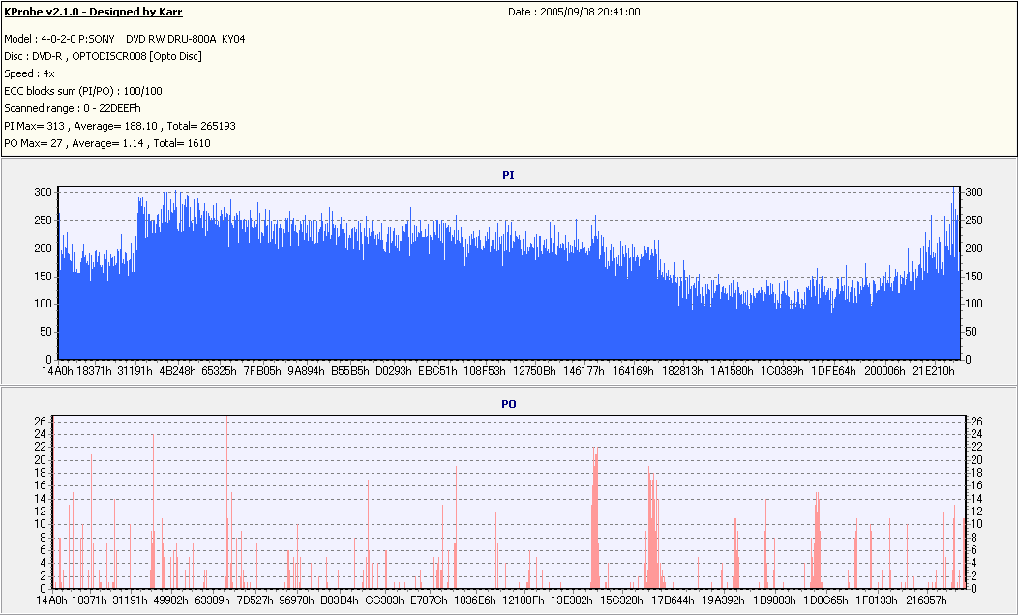The height and width of the screenshot is (615, 1018).
Task: Click the B03B4h address label
Action: coord(340,600)
